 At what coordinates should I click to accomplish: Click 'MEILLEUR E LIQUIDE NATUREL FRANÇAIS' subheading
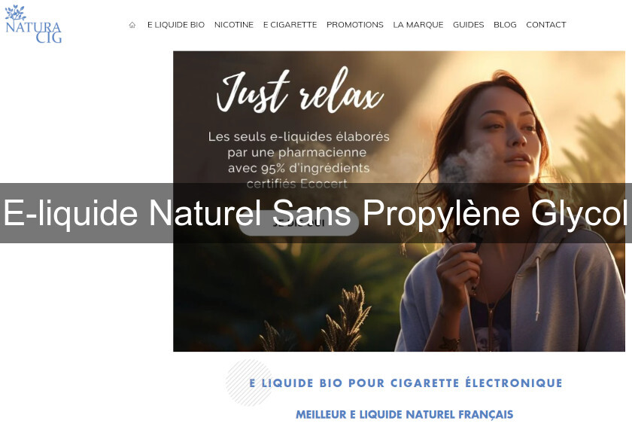(x=404, y=414)
